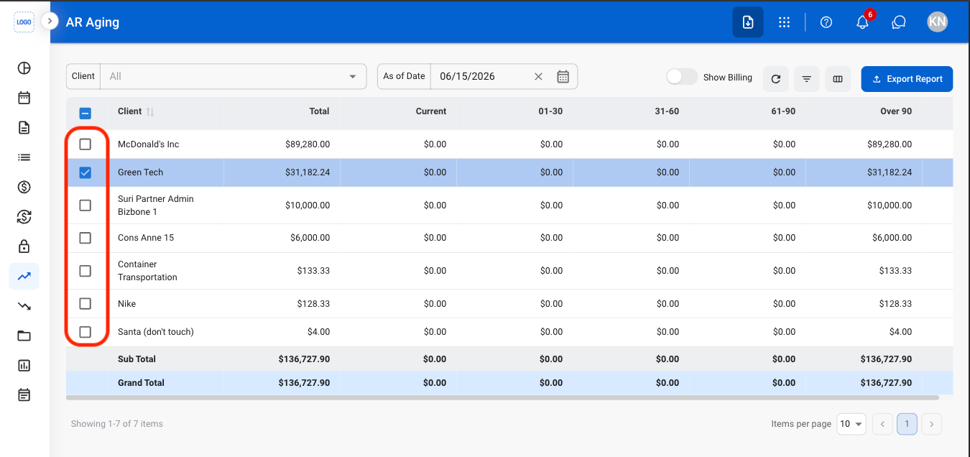This screenshot has width=970, height=457.
Task: Click the AR Aging page title
Action: click(93, 22)
